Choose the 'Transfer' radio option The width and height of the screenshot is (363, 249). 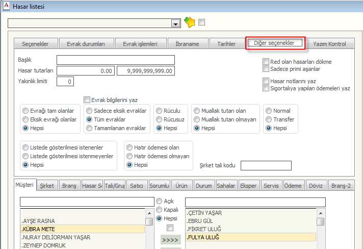tap(268, 119)
